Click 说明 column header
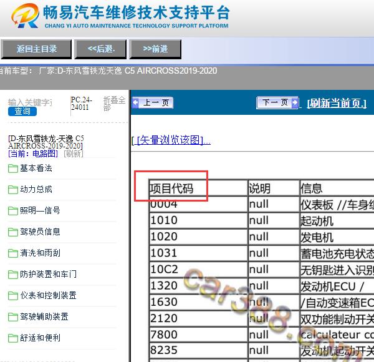374x362 pixels. (x=274, y=188)
